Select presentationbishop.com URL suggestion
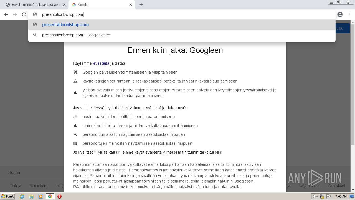355x200 pixels. coord(182,24)
